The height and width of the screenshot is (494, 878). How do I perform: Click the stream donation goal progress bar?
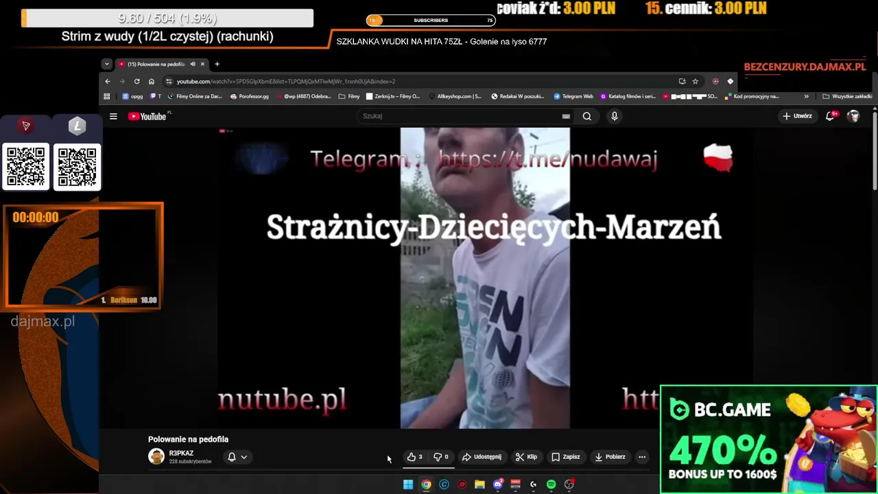coord(167,19)
